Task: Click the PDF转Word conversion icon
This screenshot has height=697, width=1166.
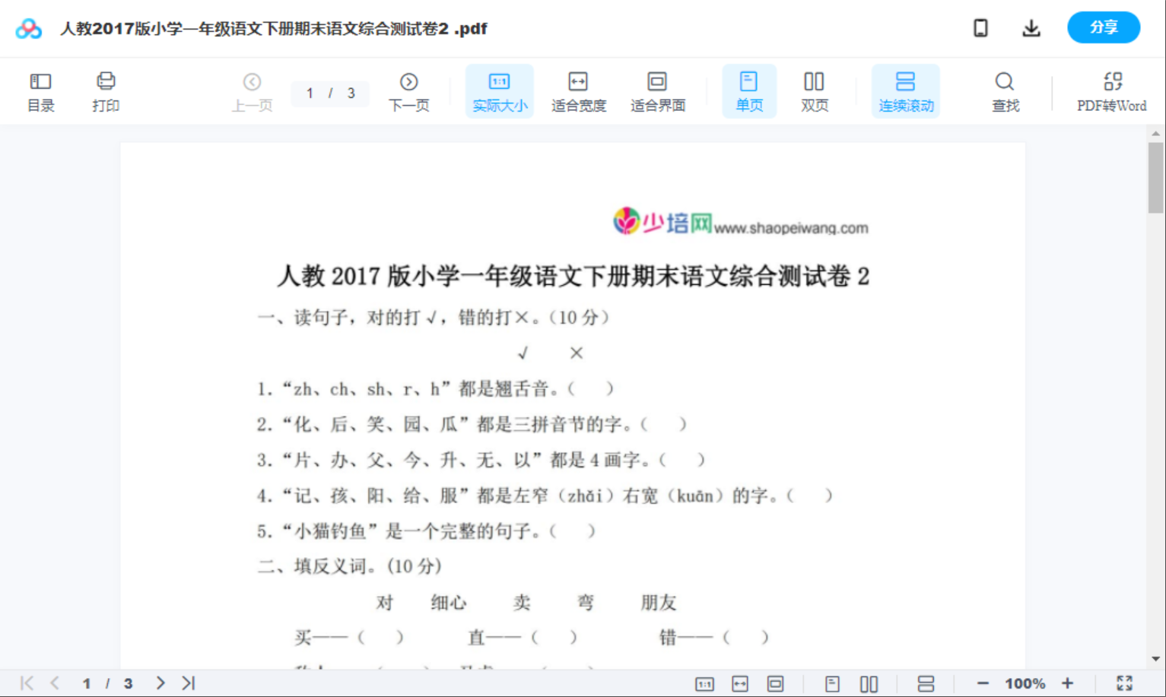Action: (x=1112, y=90)
